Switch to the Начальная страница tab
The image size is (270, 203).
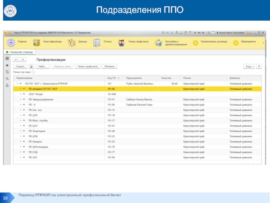(x=21, y=52)
